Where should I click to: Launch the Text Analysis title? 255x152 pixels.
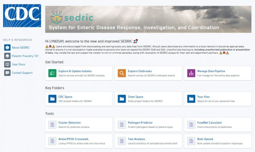(x=137, y=139)
